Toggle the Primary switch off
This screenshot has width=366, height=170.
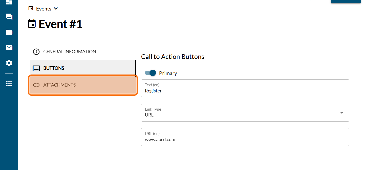point(151,73)
